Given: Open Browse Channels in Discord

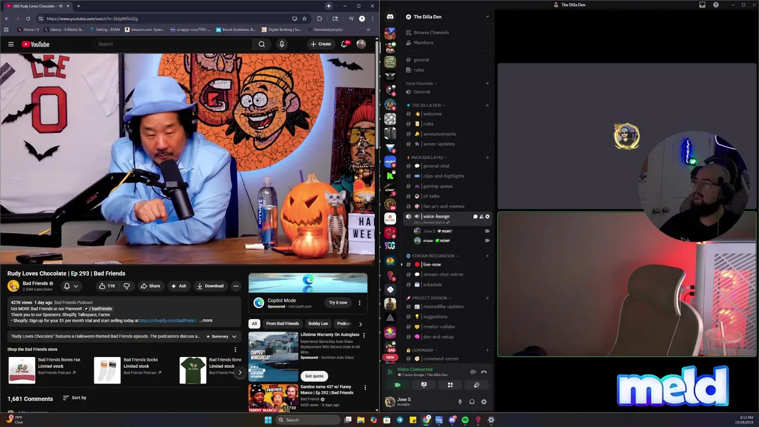Looking at the screenshot, I should coord(448,33).
